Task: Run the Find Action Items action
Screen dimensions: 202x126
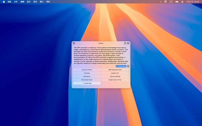Action: 87,80
